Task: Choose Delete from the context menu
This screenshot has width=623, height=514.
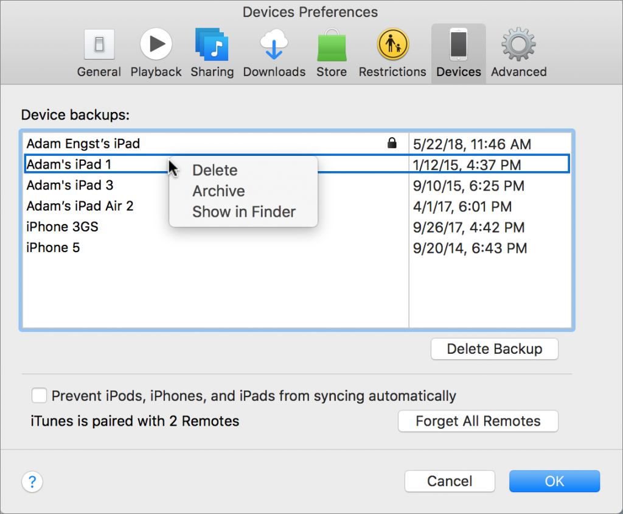Action: 215,171
